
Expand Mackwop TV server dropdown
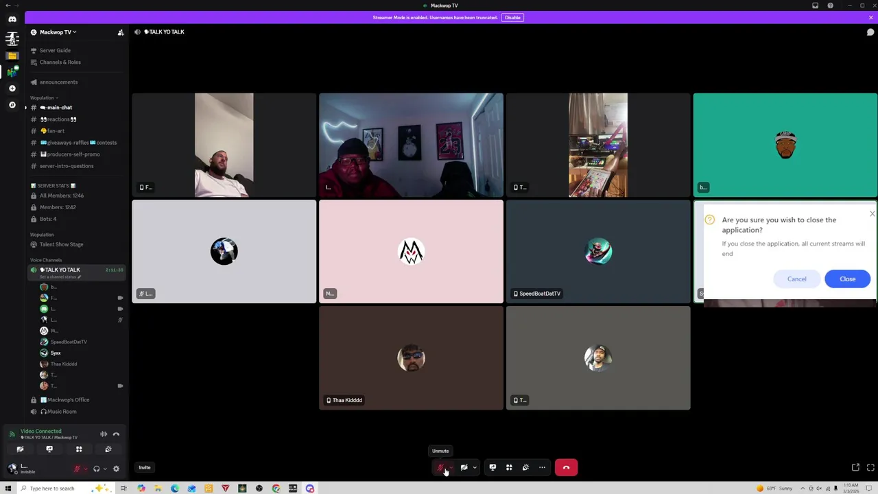coord(58,32)
